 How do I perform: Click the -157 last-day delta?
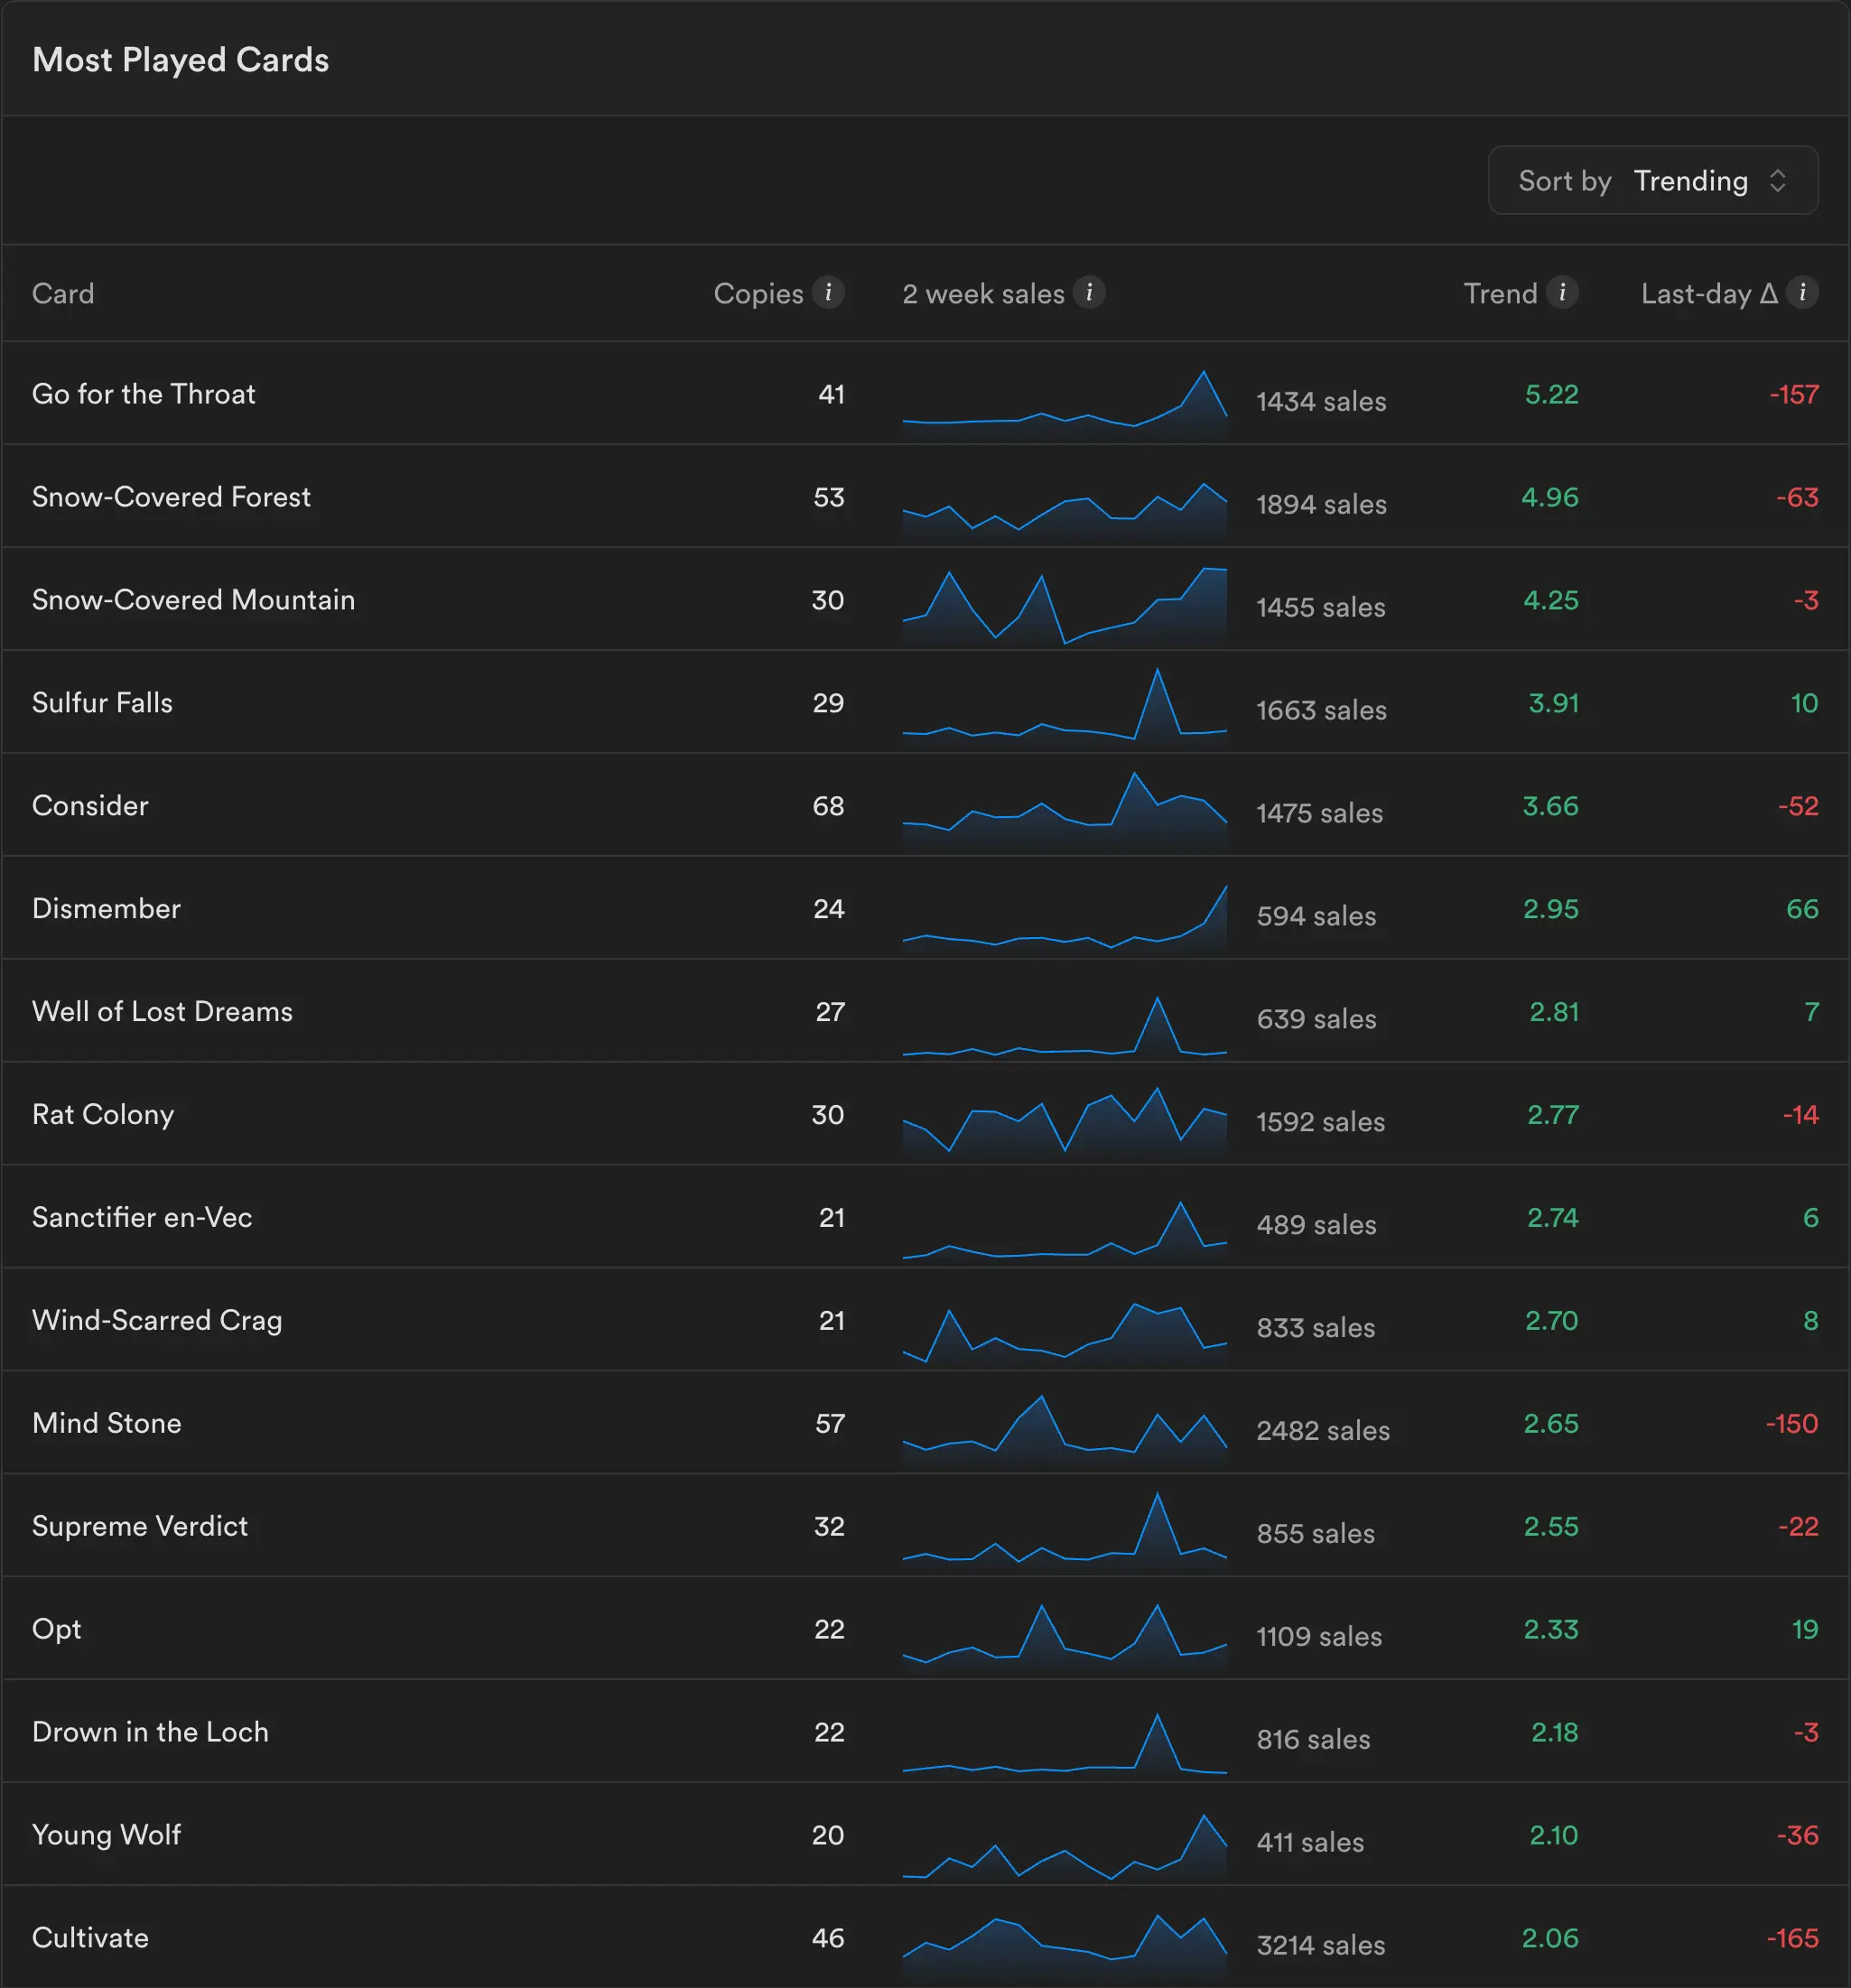click(x=1793, y=394)
